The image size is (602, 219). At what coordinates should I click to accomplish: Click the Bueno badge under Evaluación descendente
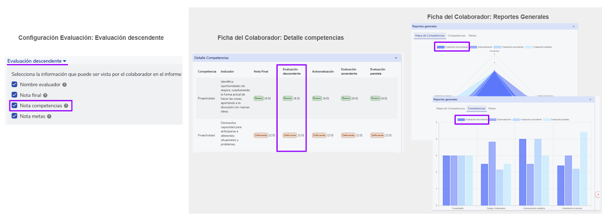(x=288, y=98)
